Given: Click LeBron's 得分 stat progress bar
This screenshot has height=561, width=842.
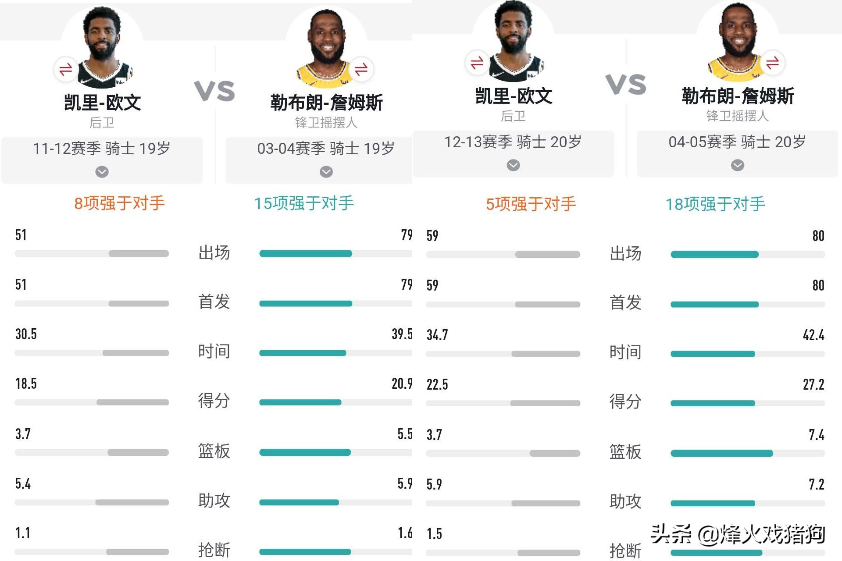Looking at the screenshot, I should pyautogui.click(x=335, y=401).
